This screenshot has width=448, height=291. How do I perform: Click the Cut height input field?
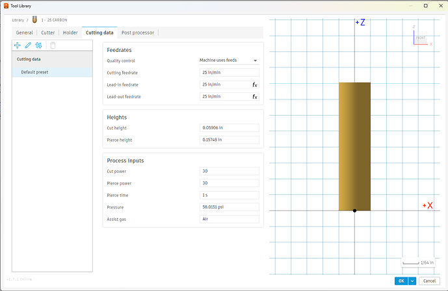(229, 128)
